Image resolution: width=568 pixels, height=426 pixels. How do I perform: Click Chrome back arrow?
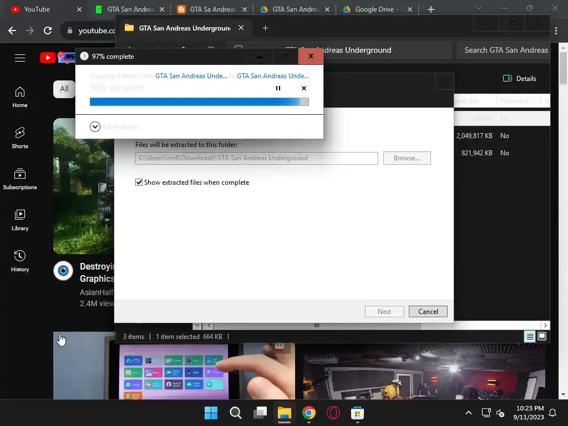pyautogui.click(x=12, y=31)
